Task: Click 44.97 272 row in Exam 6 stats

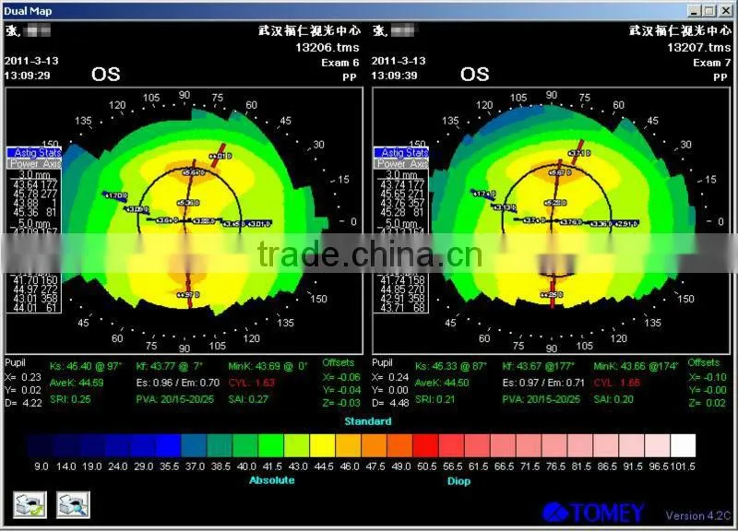Action: click(x=35, y=289)
